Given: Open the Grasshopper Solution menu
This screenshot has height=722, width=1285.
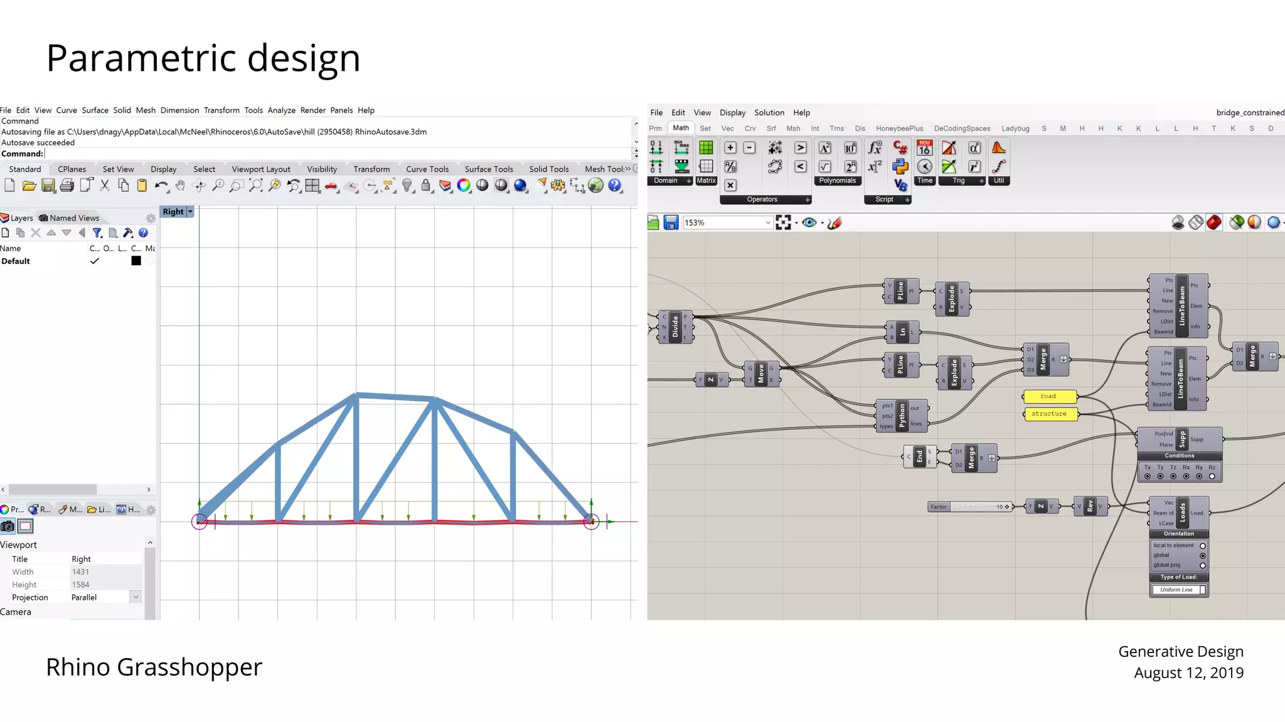Looking at the screenshot, I should (769, 113).
